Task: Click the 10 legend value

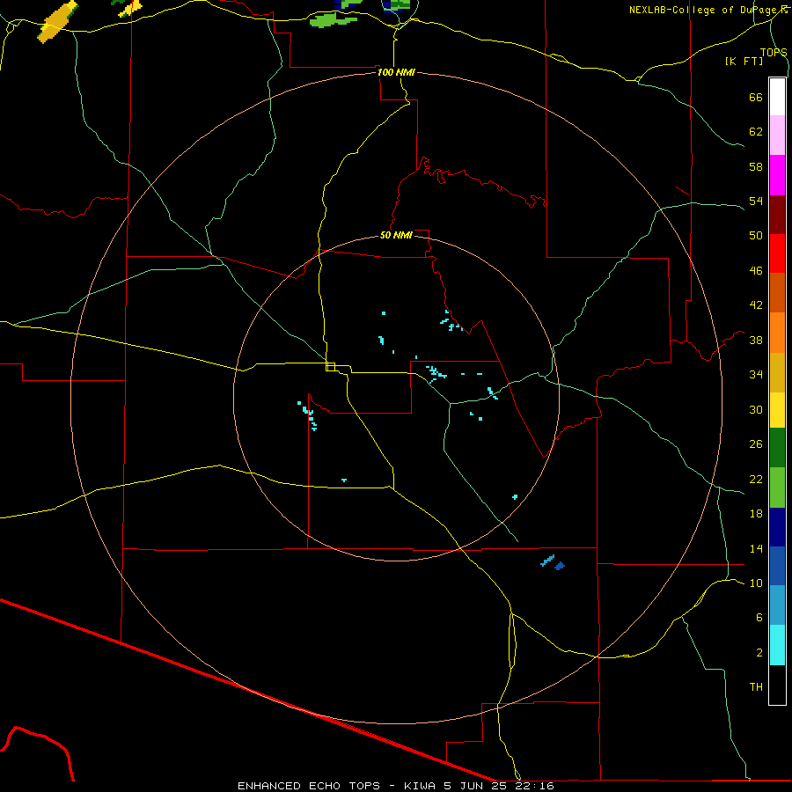Action: 756,583
